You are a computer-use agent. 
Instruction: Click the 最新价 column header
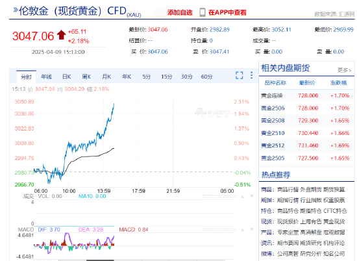click(x=307, y=83)
